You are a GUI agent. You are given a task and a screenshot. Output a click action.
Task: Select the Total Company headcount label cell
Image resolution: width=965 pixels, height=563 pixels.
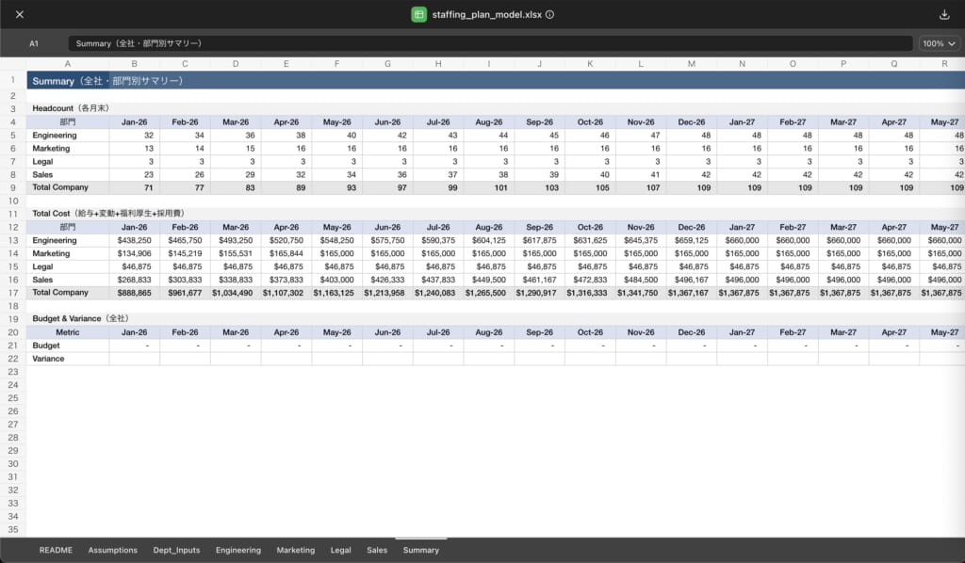tap(68, 187)
